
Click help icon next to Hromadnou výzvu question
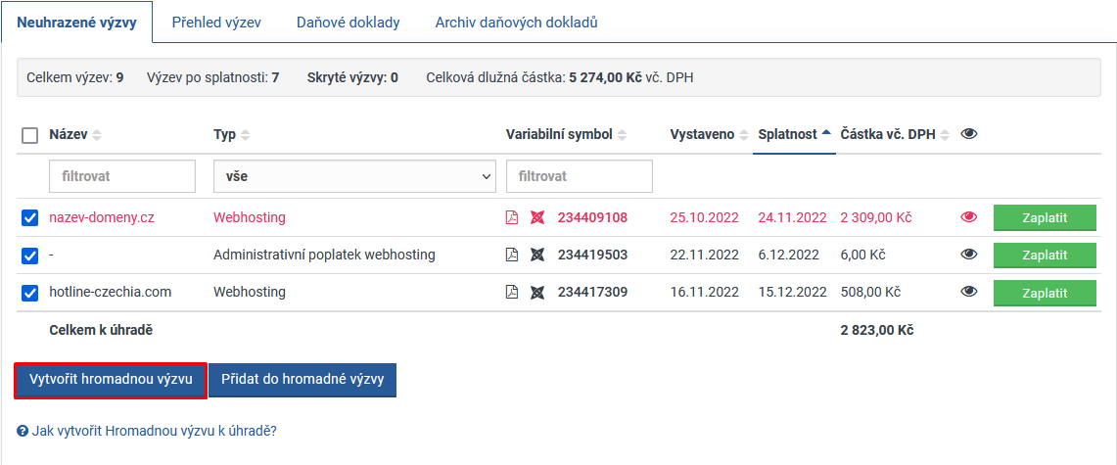coord(22,431)
